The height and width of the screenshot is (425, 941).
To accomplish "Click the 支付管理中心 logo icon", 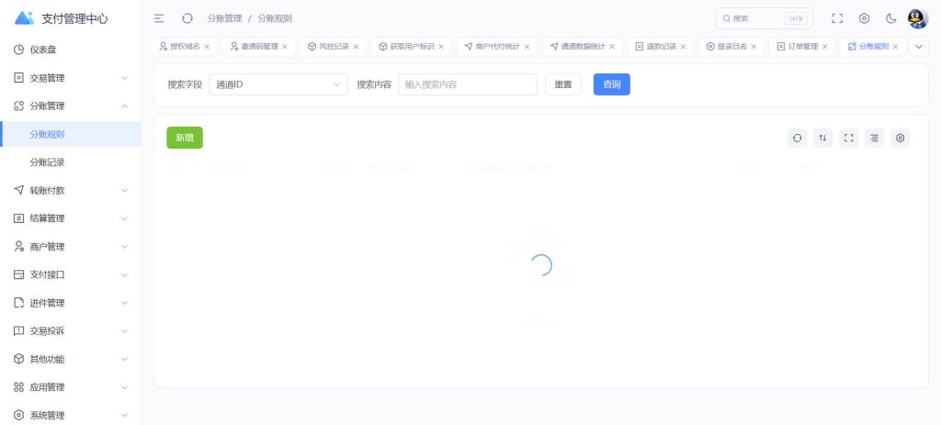I will pyautogui.click(x=24, y=18).
